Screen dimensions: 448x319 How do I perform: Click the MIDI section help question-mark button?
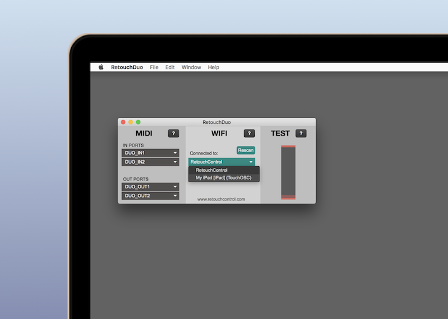pos(174,133)
